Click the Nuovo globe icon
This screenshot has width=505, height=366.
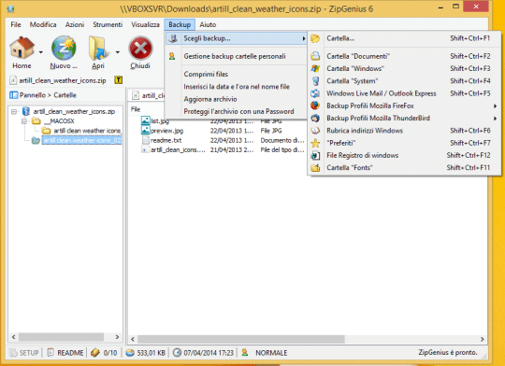64,48
